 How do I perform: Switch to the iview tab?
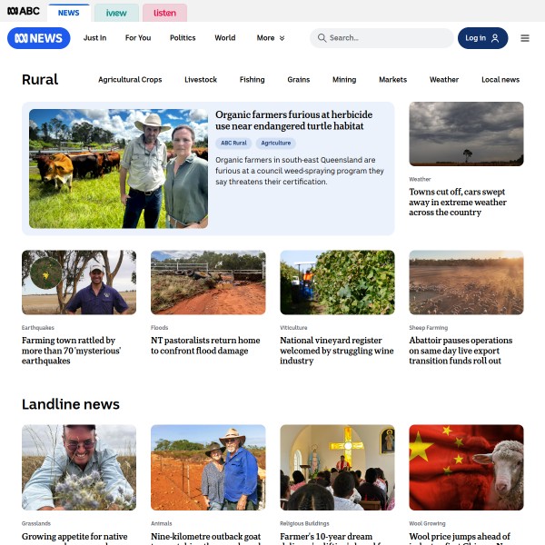116,13
